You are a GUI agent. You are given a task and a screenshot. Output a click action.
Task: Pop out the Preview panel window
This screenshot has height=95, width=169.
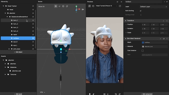coord(117,2)
